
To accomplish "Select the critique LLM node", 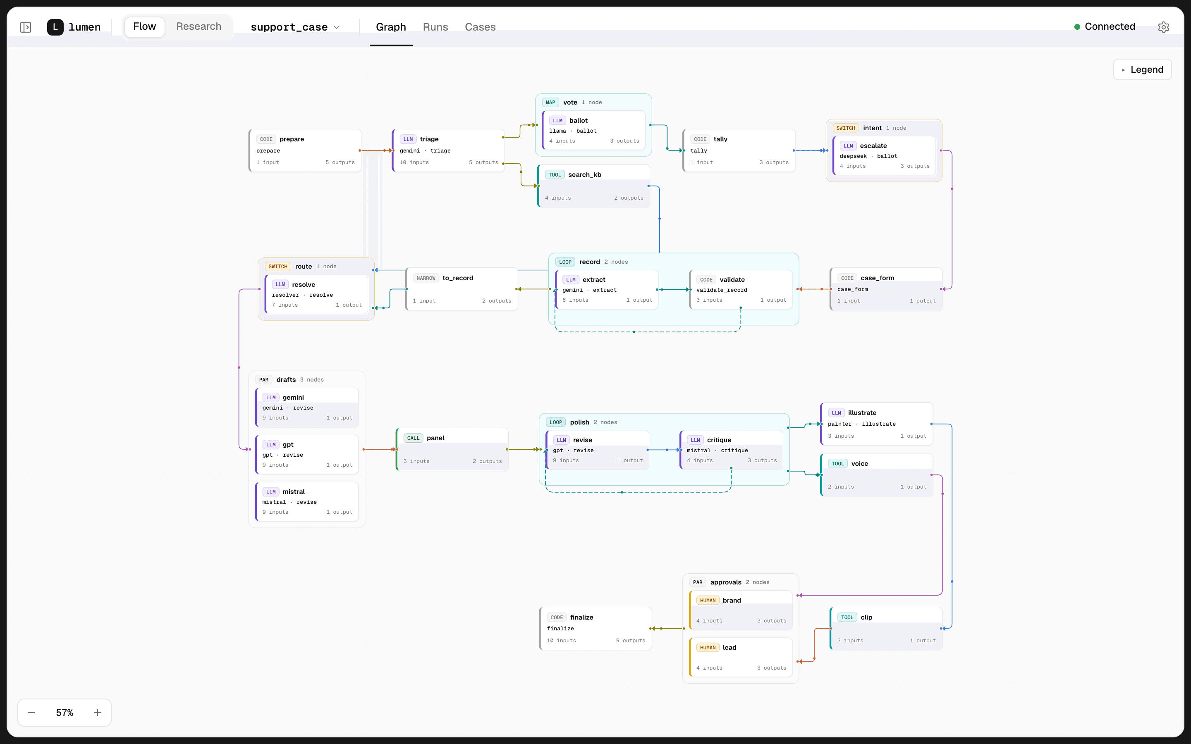I will tap(731, 450).
